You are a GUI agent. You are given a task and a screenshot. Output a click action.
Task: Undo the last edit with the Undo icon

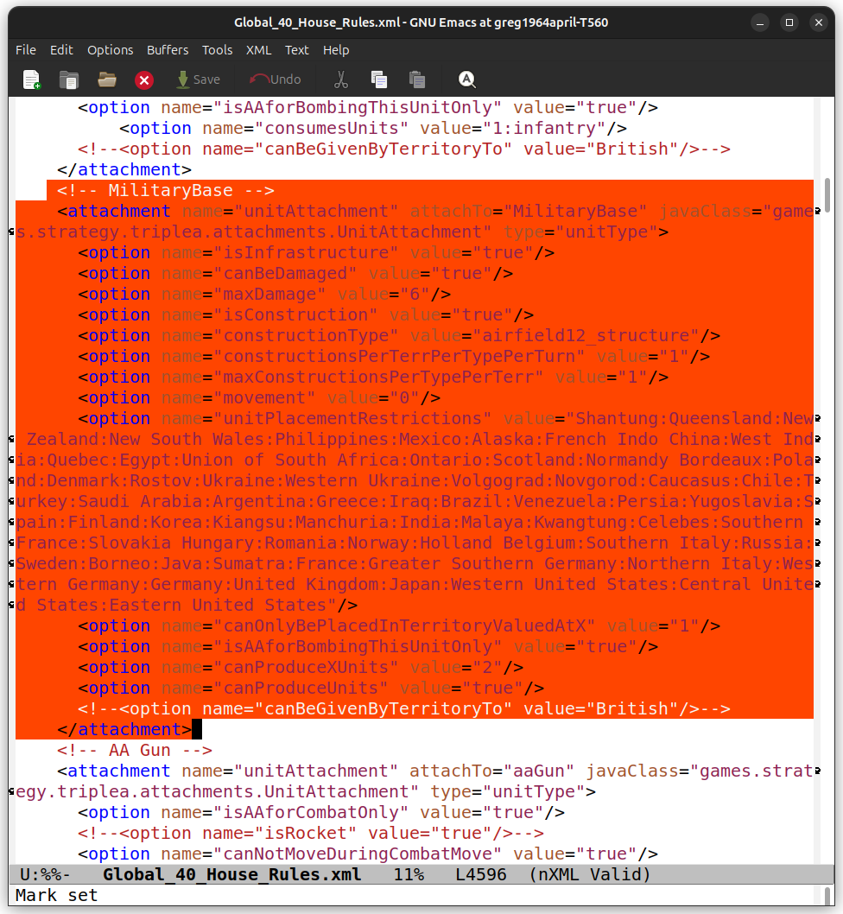[276, 79]
